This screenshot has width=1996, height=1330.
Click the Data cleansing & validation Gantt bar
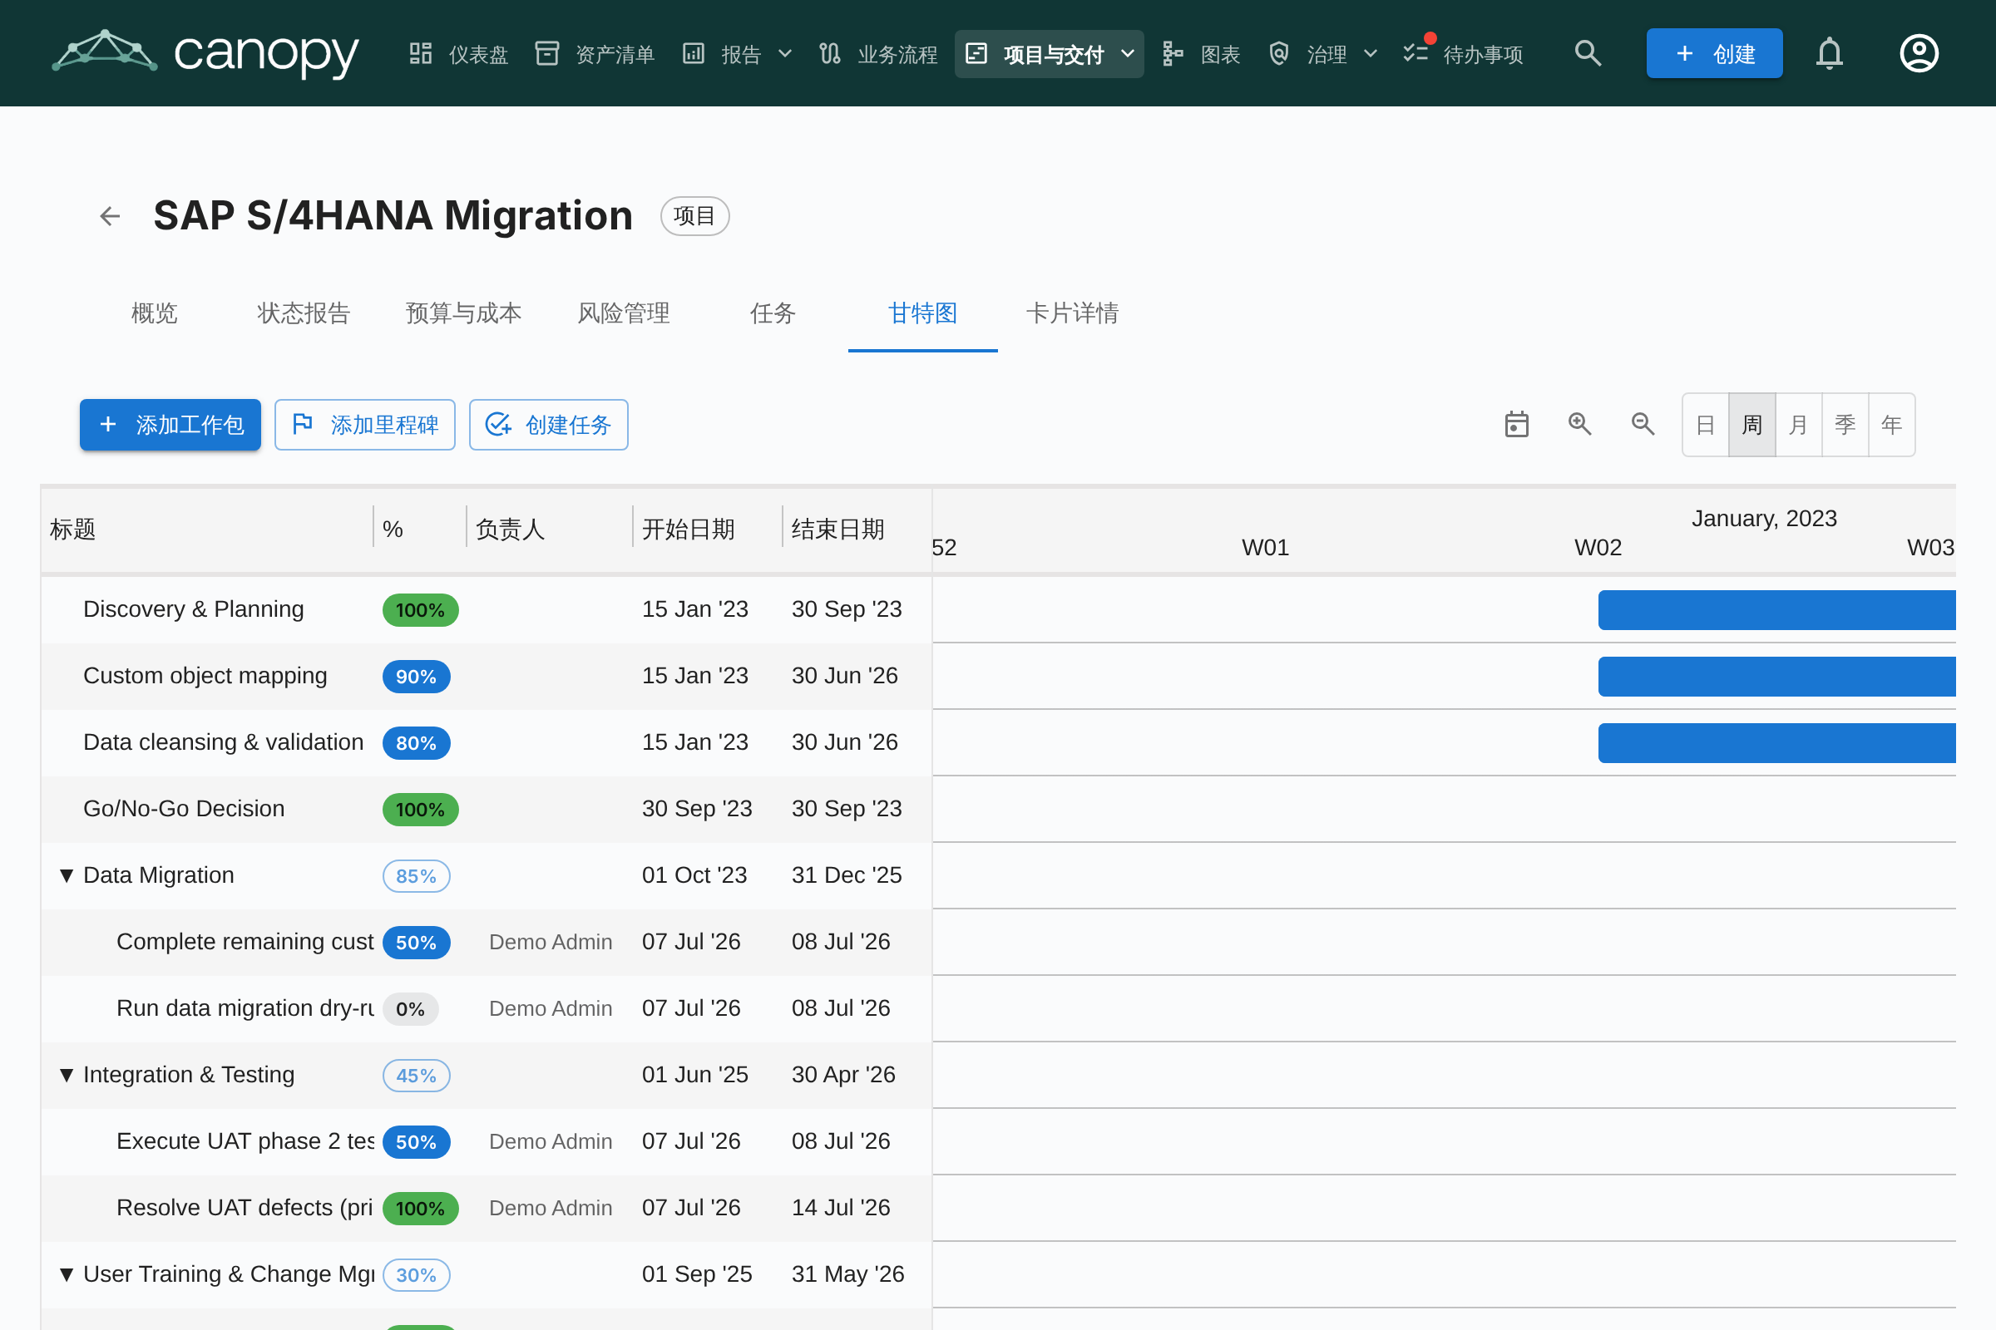tap(1776, 743)
